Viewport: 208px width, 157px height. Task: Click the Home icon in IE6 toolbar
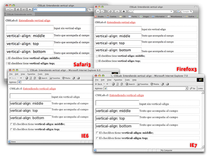coord(35,78)
